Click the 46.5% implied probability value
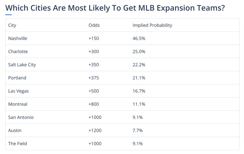 139,39
